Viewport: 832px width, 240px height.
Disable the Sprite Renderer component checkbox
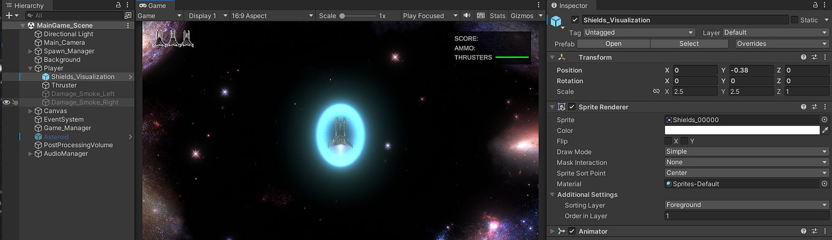coord(572,107)
